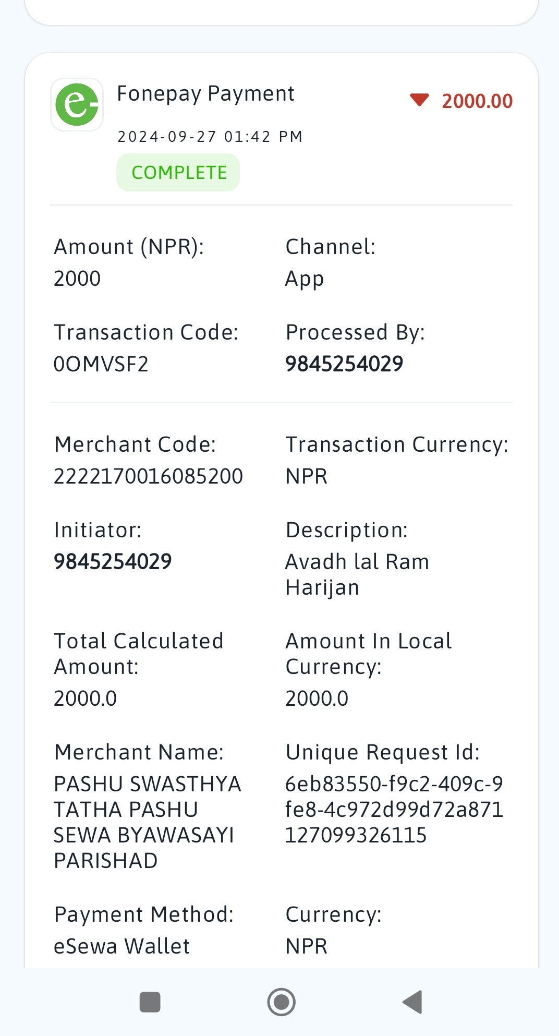The width and height of the screenshot is (559, 1036).
Task: Tap the Android home circle button
Action: tap(282, 1002)
